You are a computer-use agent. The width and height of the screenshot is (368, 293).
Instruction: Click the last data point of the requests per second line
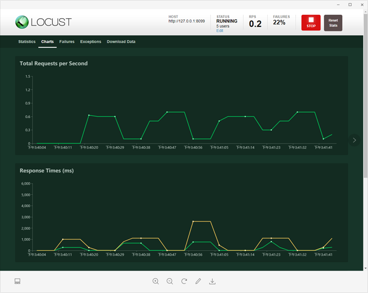(332, 134)
